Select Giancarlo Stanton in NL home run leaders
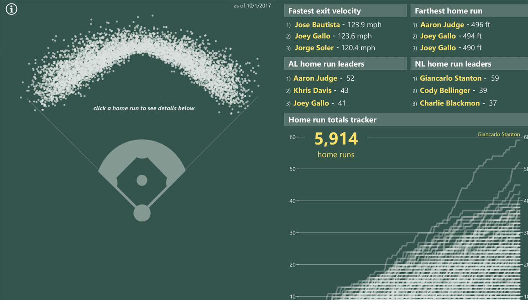This screenshot has width=528, height=300. coord(451,78)
